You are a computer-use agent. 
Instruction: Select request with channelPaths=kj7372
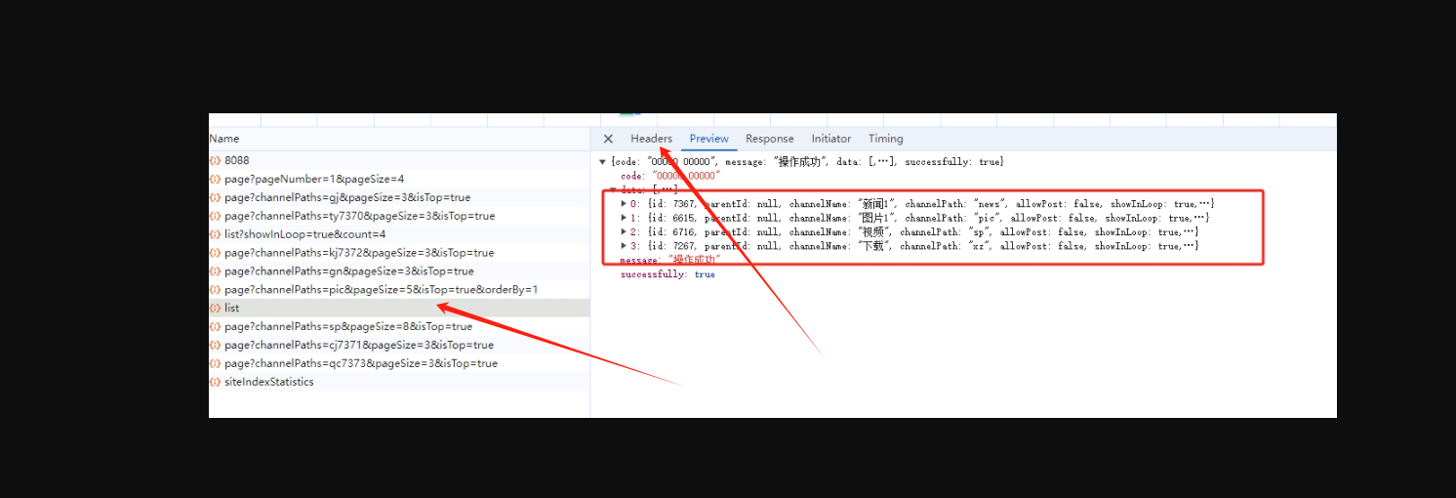[399, 253]
